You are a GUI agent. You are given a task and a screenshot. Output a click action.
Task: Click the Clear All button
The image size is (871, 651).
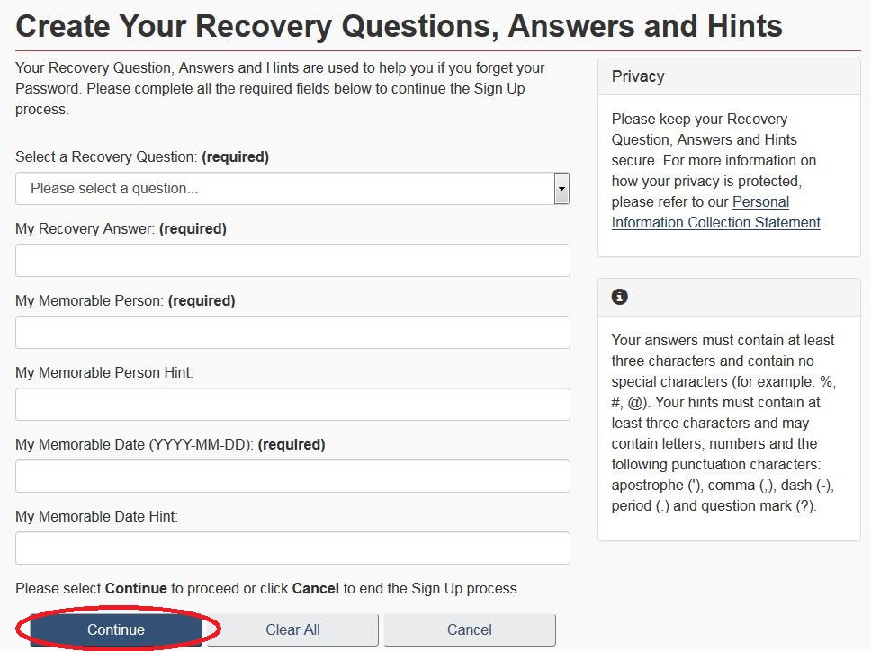292,630
